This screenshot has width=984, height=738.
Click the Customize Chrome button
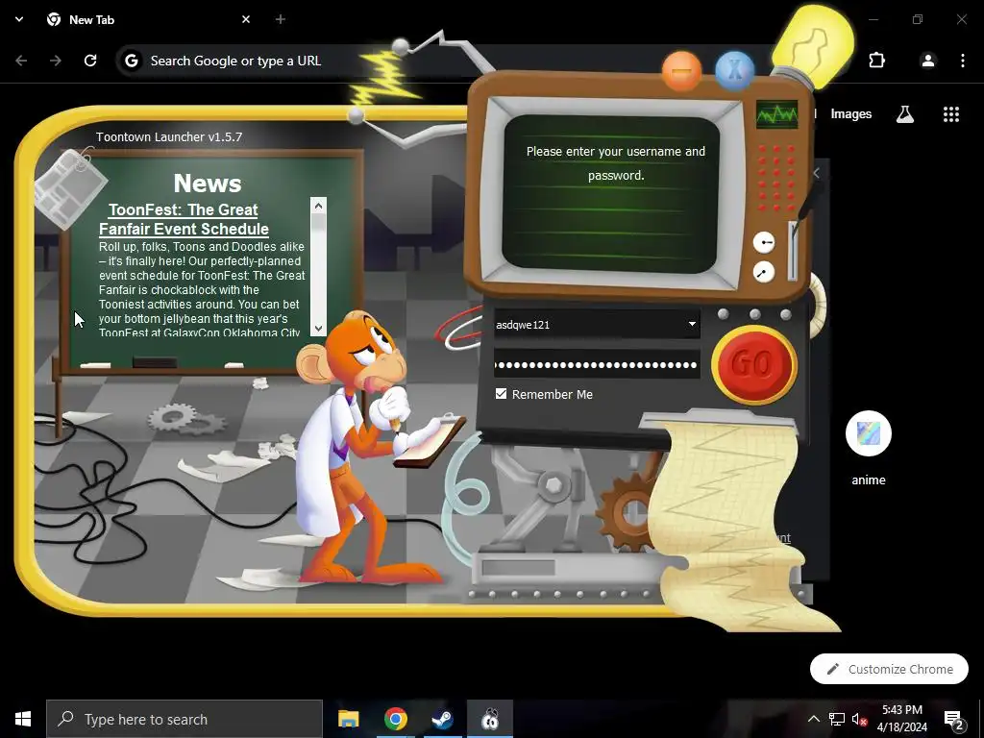pos(889,669)
